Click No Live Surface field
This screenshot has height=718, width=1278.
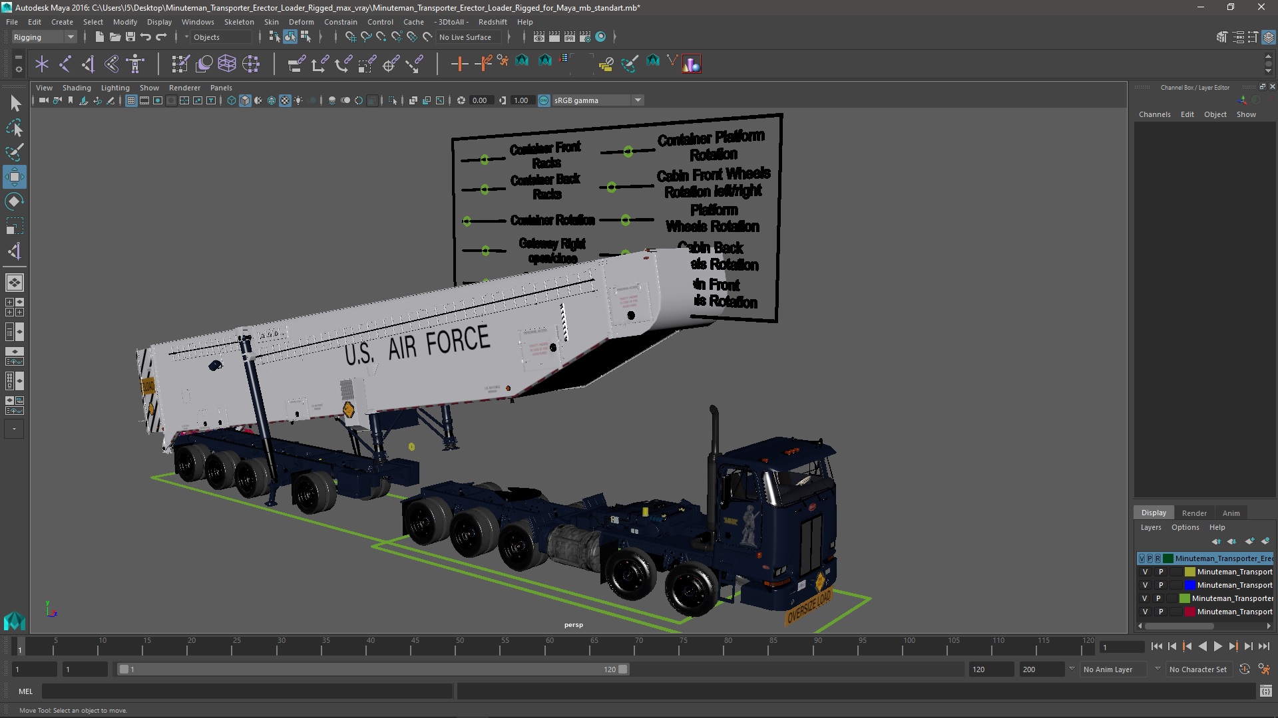pos(469,37)
